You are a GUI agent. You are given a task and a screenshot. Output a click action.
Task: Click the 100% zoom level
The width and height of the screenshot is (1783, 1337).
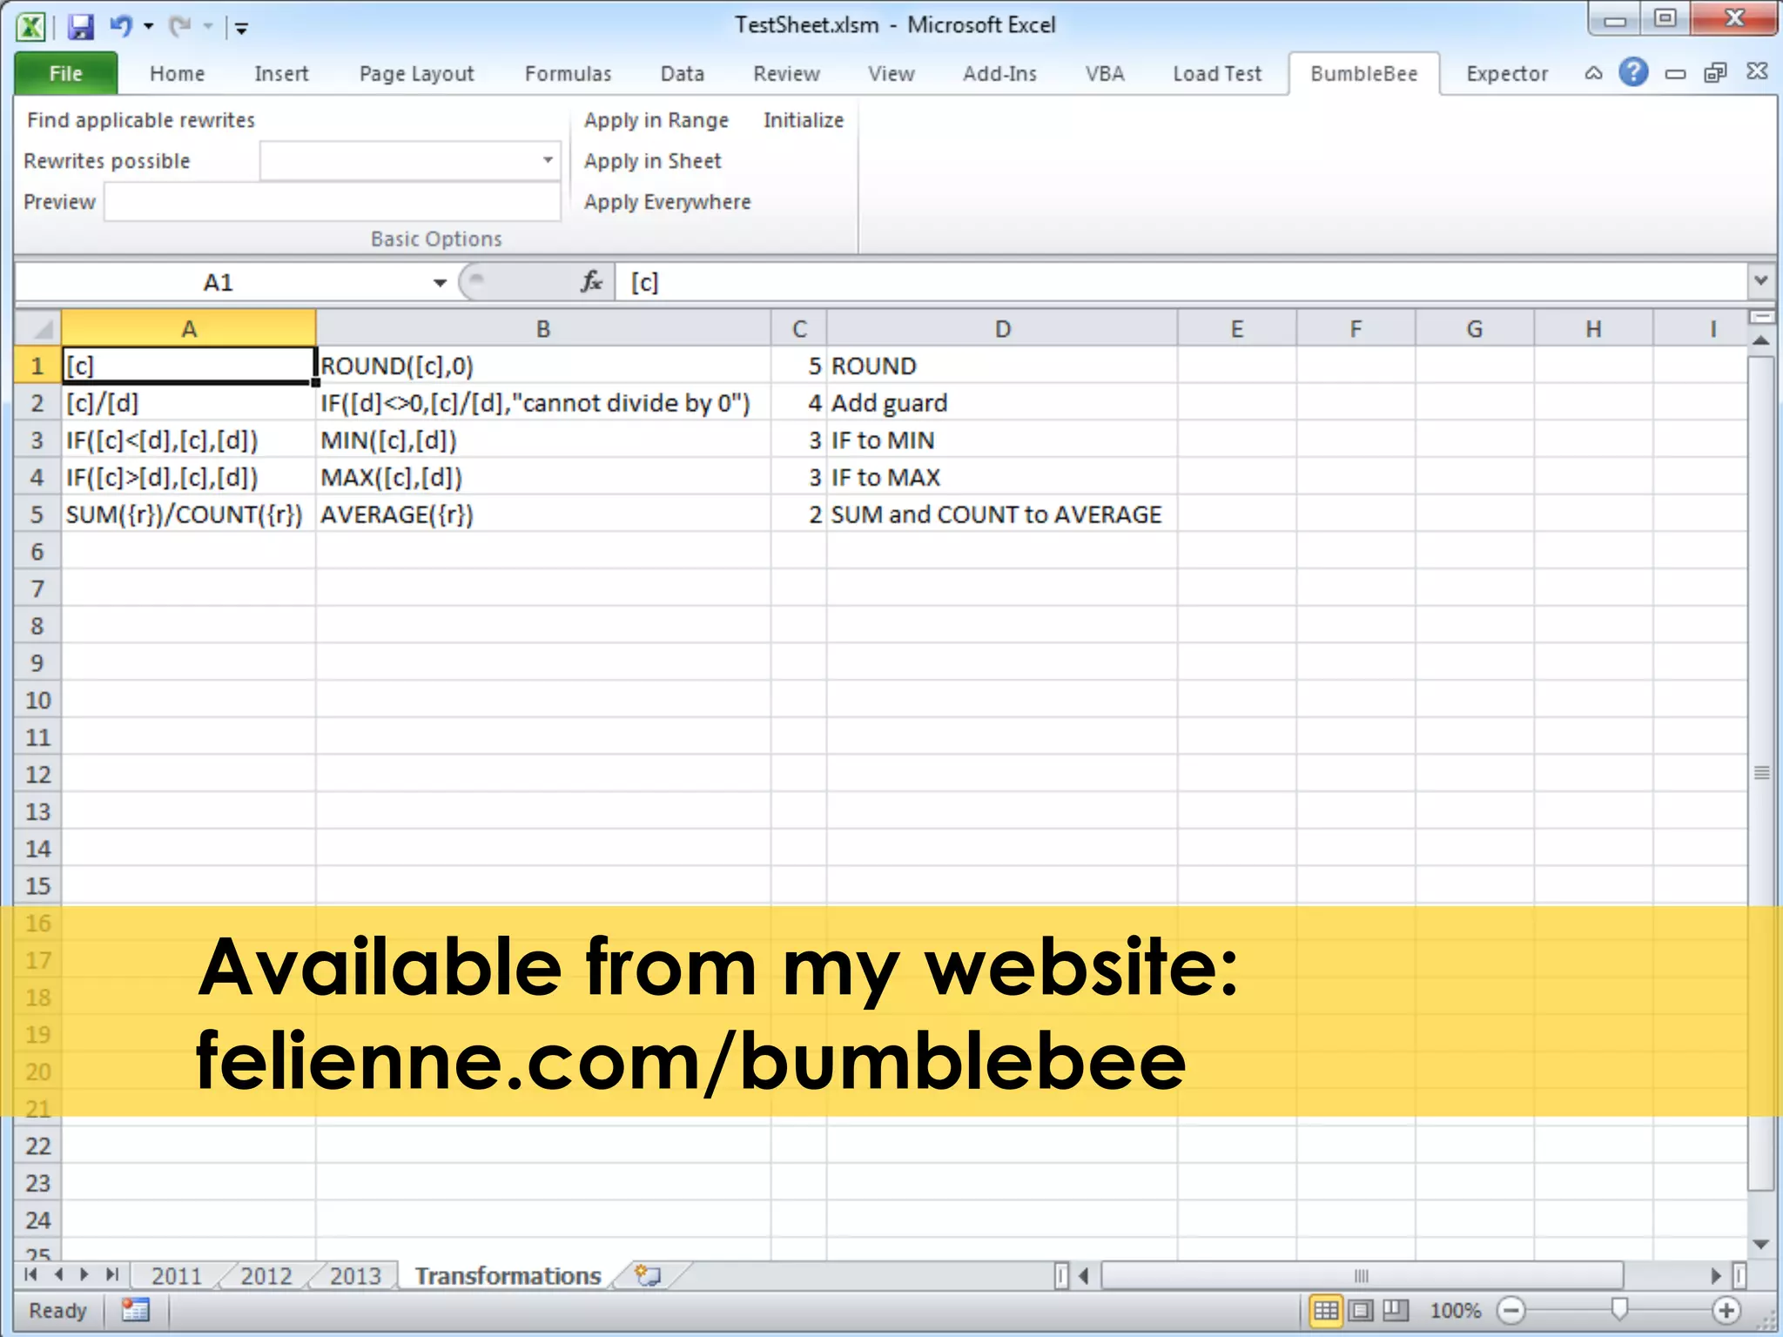1456,1310
